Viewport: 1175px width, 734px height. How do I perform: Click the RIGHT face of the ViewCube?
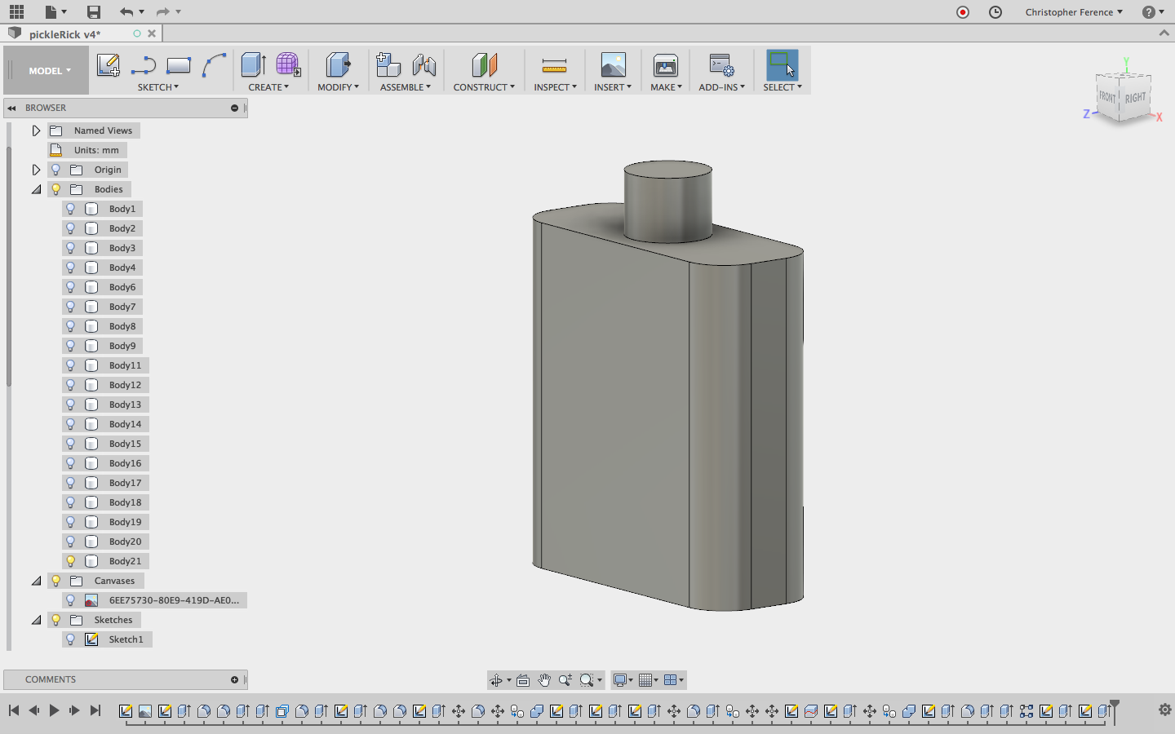coord(1135,99)
